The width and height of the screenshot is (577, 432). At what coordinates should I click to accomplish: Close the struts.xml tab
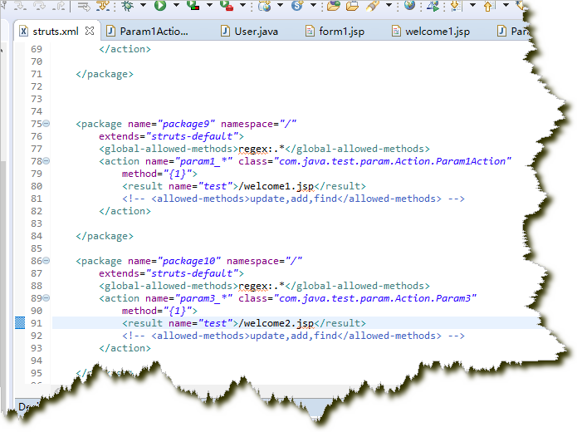(90, 31)
